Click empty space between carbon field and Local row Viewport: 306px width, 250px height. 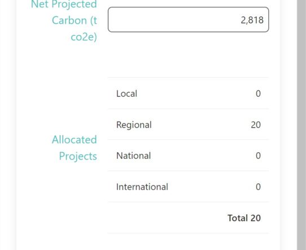coord(189,55)
